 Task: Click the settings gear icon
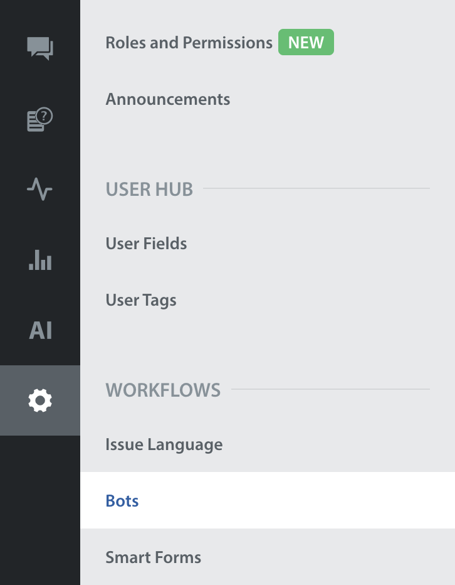[x=40, y=400]
